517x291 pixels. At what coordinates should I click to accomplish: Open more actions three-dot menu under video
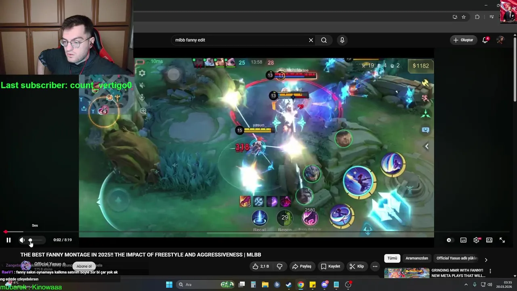pos(375,266)
